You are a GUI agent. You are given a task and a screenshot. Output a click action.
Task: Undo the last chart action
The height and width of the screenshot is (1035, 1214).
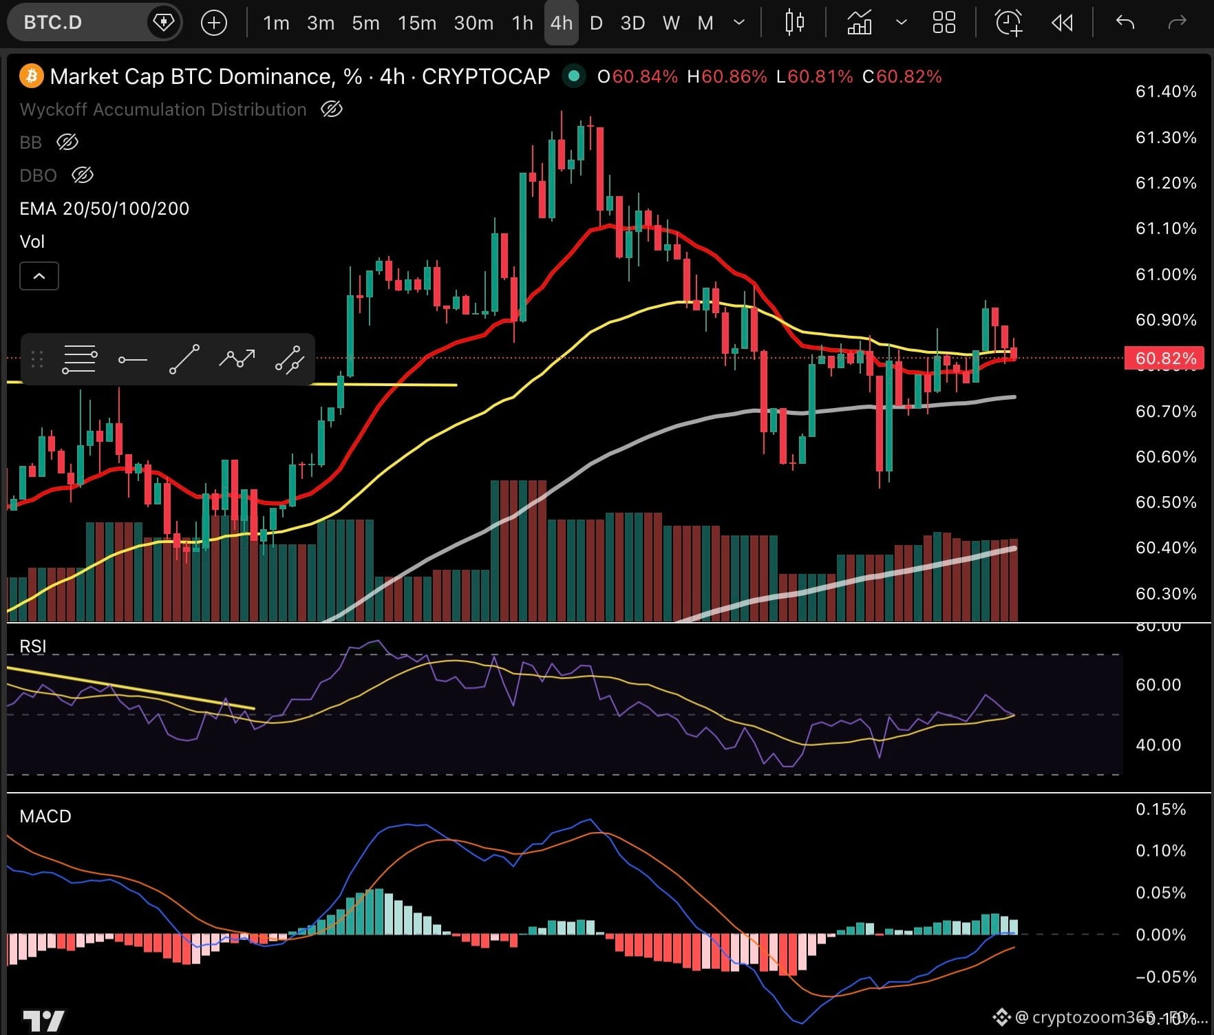(1125, 23)
